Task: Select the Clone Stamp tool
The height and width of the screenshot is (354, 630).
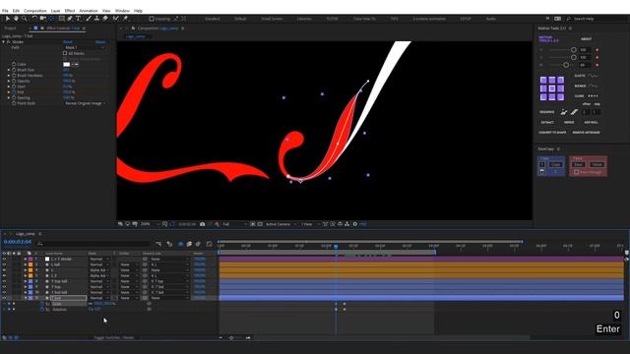Action: click(x=96, y=19)
